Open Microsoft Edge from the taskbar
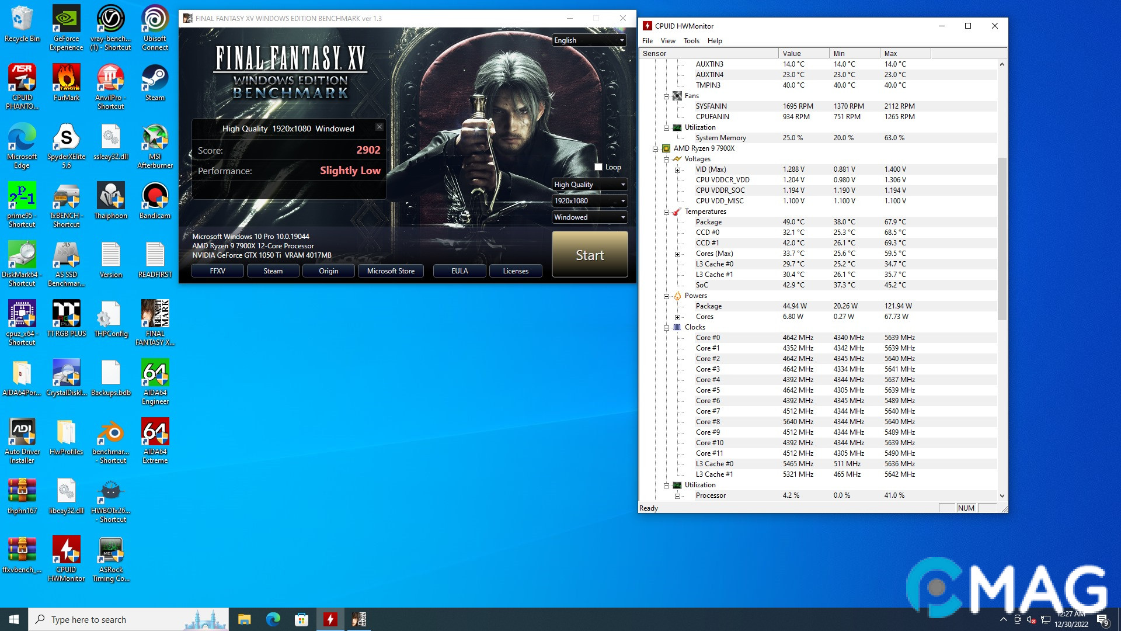The height and width of the screenshot is (631, 1121). [273, 619]
